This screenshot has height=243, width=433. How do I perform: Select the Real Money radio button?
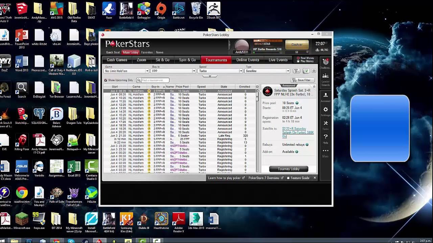click(x=298, y=58)
